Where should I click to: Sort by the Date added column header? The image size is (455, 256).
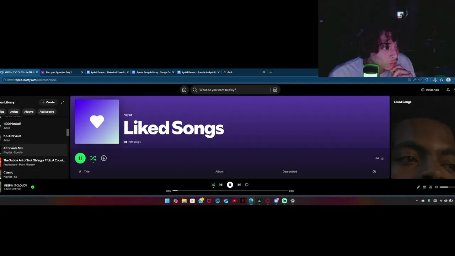[290, 171]
